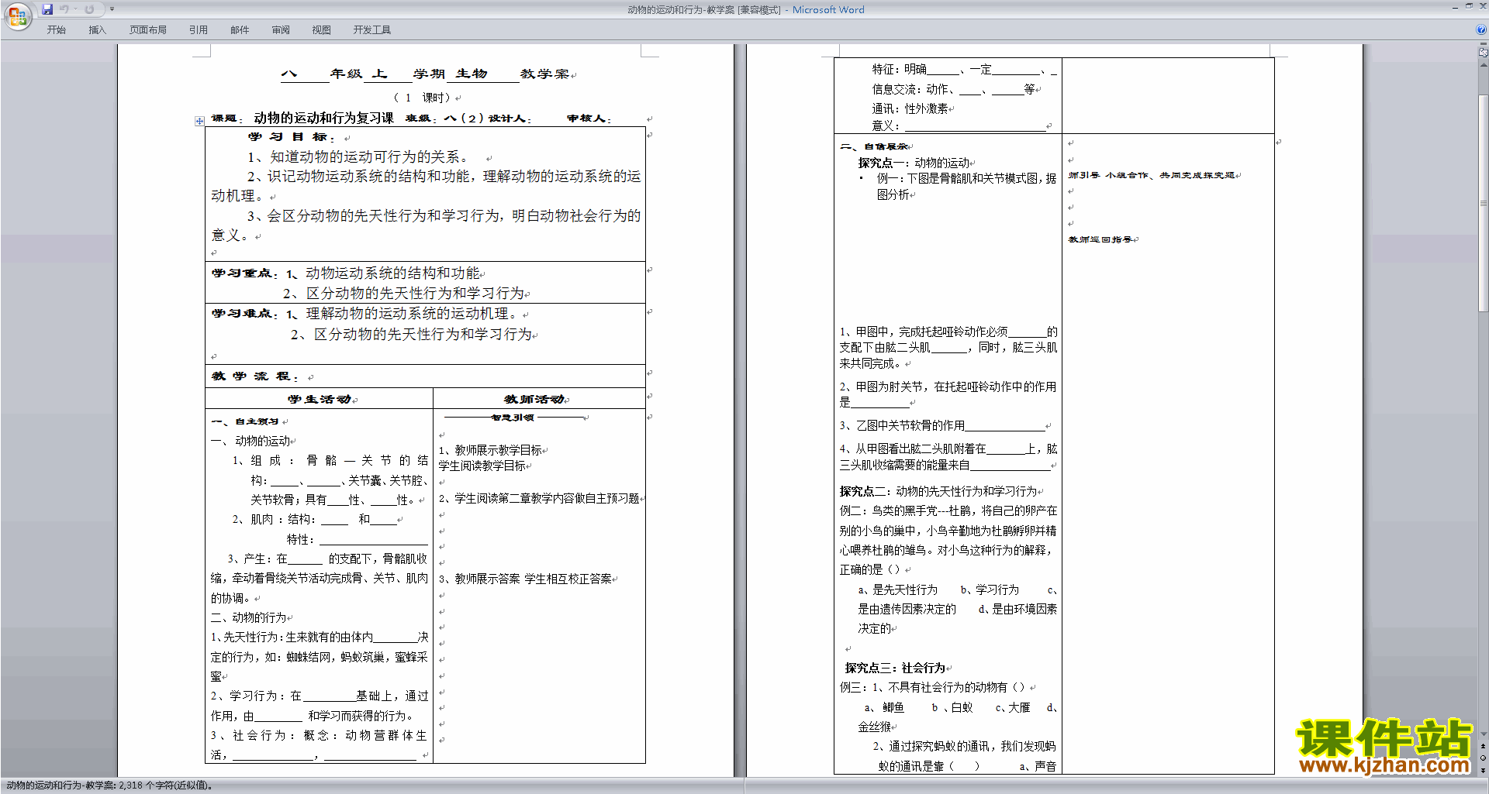Click the Previous Page double-arrow button
The image size is (1489, 794).
1483,746
